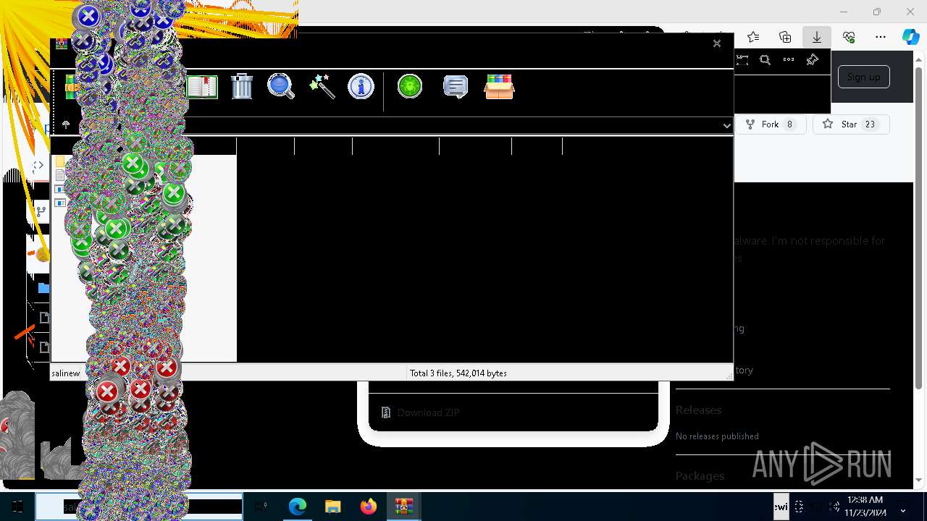Click the WinRAR Delete trash can icon
927x521 pixels.
point(241,87)
